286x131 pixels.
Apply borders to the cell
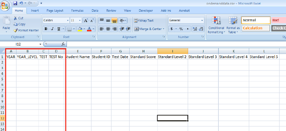69,29
